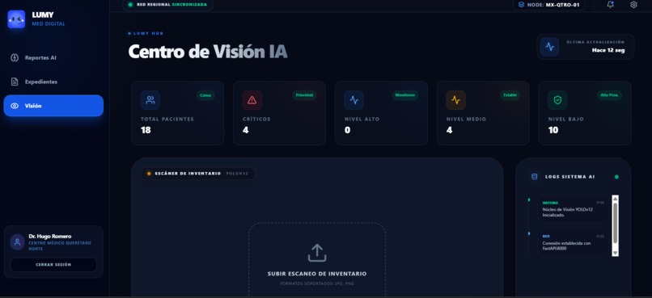This screenshot has height=298, width=652.
Task: Open the Expedientes section
Action: point(53,82)
